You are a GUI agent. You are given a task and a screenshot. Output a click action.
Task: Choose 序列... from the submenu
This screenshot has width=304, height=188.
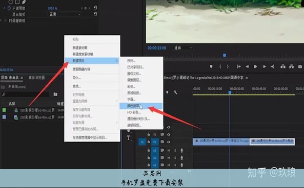tap(141, 61)
